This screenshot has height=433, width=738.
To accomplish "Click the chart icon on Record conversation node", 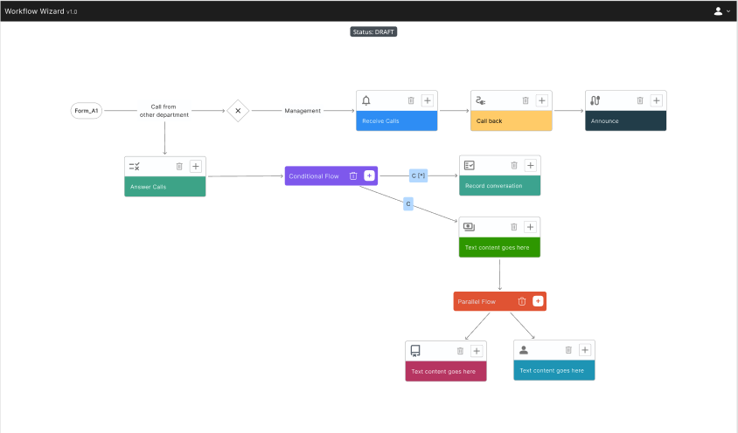I will click(470, 165).
